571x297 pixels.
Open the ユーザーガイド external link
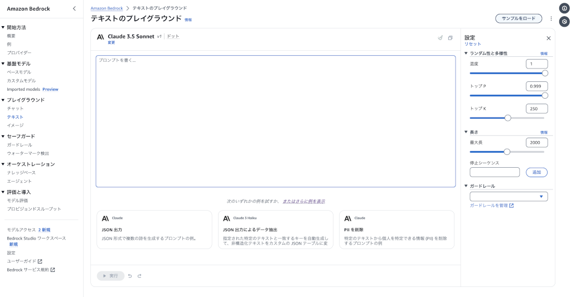(25, 261)
